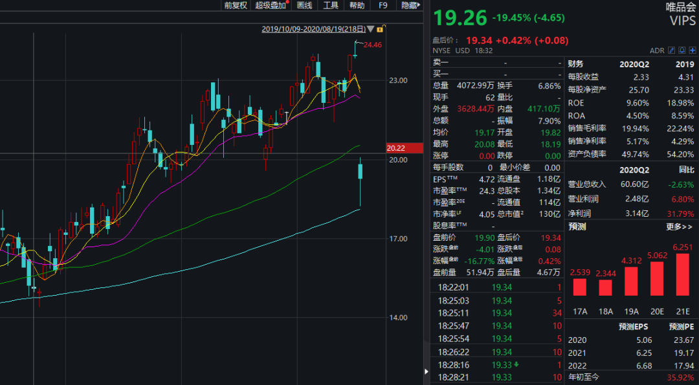Select the 画线 drawing tool menu

304,5
